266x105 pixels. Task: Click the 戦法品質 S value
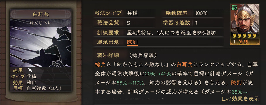(x=128, y=23)
